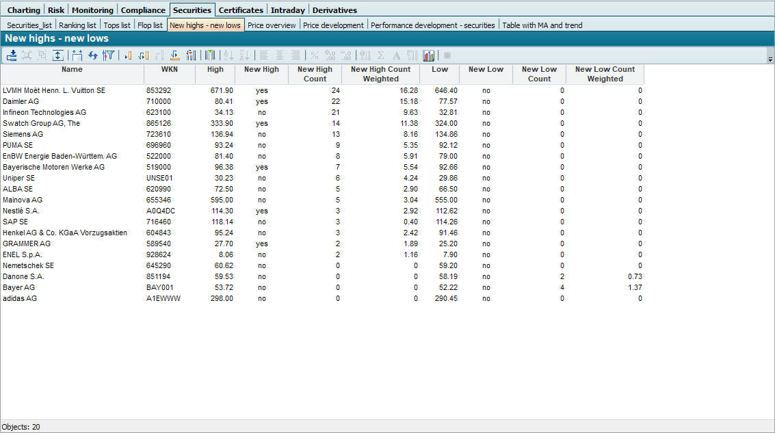Open the Table with MA and trend tab
Image resolution: width=775 pixels, height=433 pixels.
point(542,25)
